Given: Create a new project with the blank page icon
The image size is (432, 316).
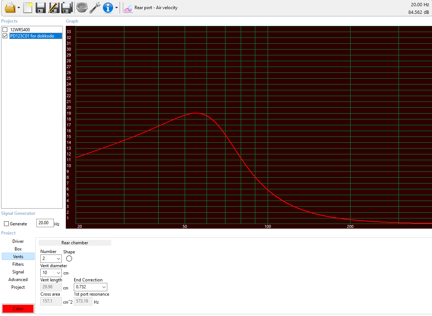Looking at the screenshot, I should [x=28, y=8].
